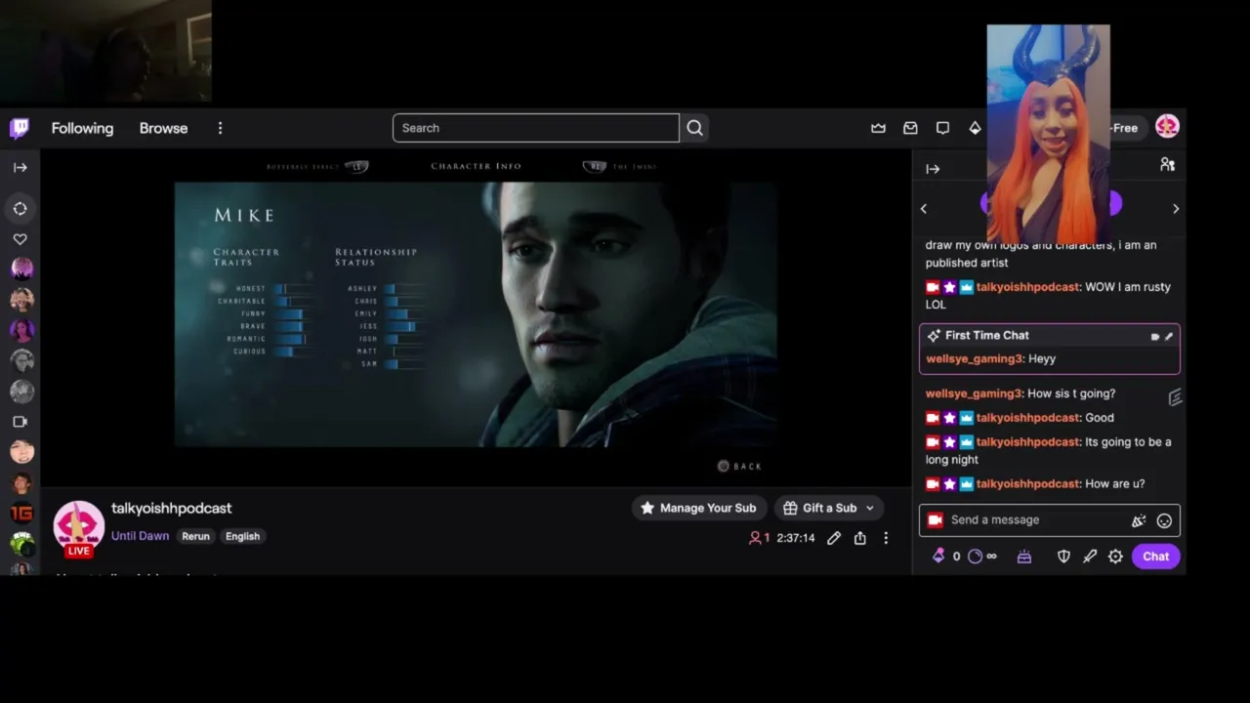Click the webcam preview thumbnail above Twitch
This screenshot has width=1250, height=703.
(x=105, y=51)
